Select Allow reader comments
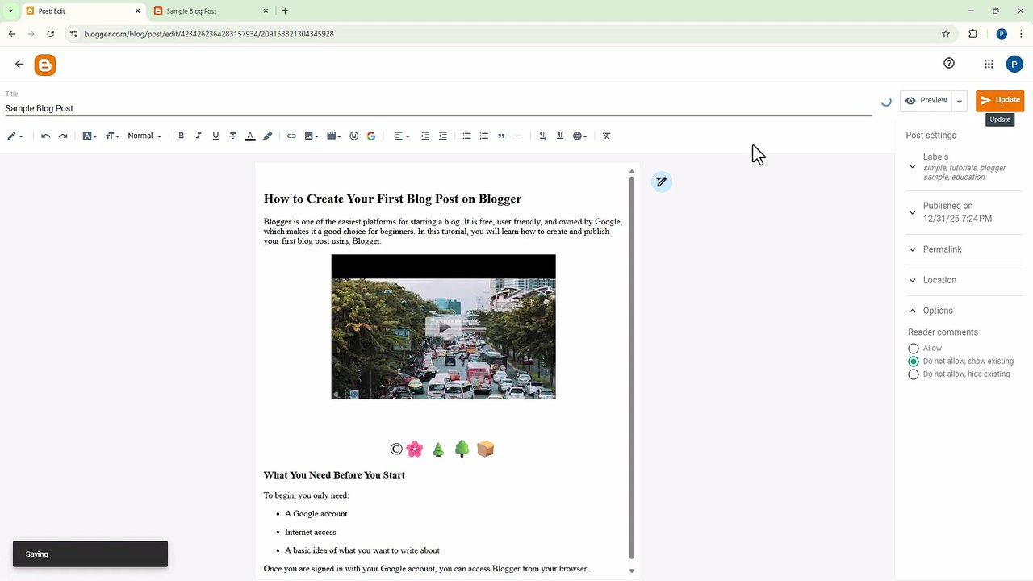The width and height of the screenshot is (1033, 581). point(914,349)
